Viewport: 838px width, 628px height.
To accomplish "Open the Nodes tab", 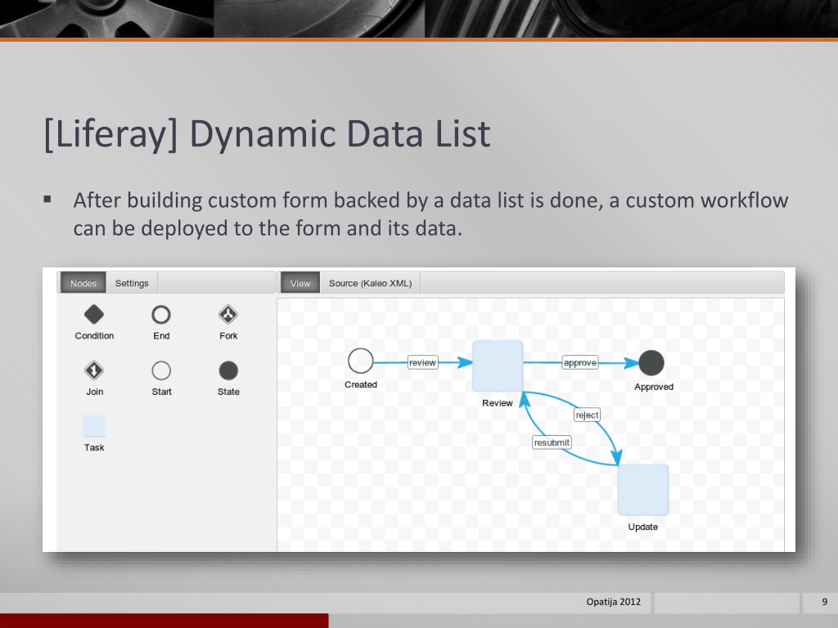I will (83, 284).
